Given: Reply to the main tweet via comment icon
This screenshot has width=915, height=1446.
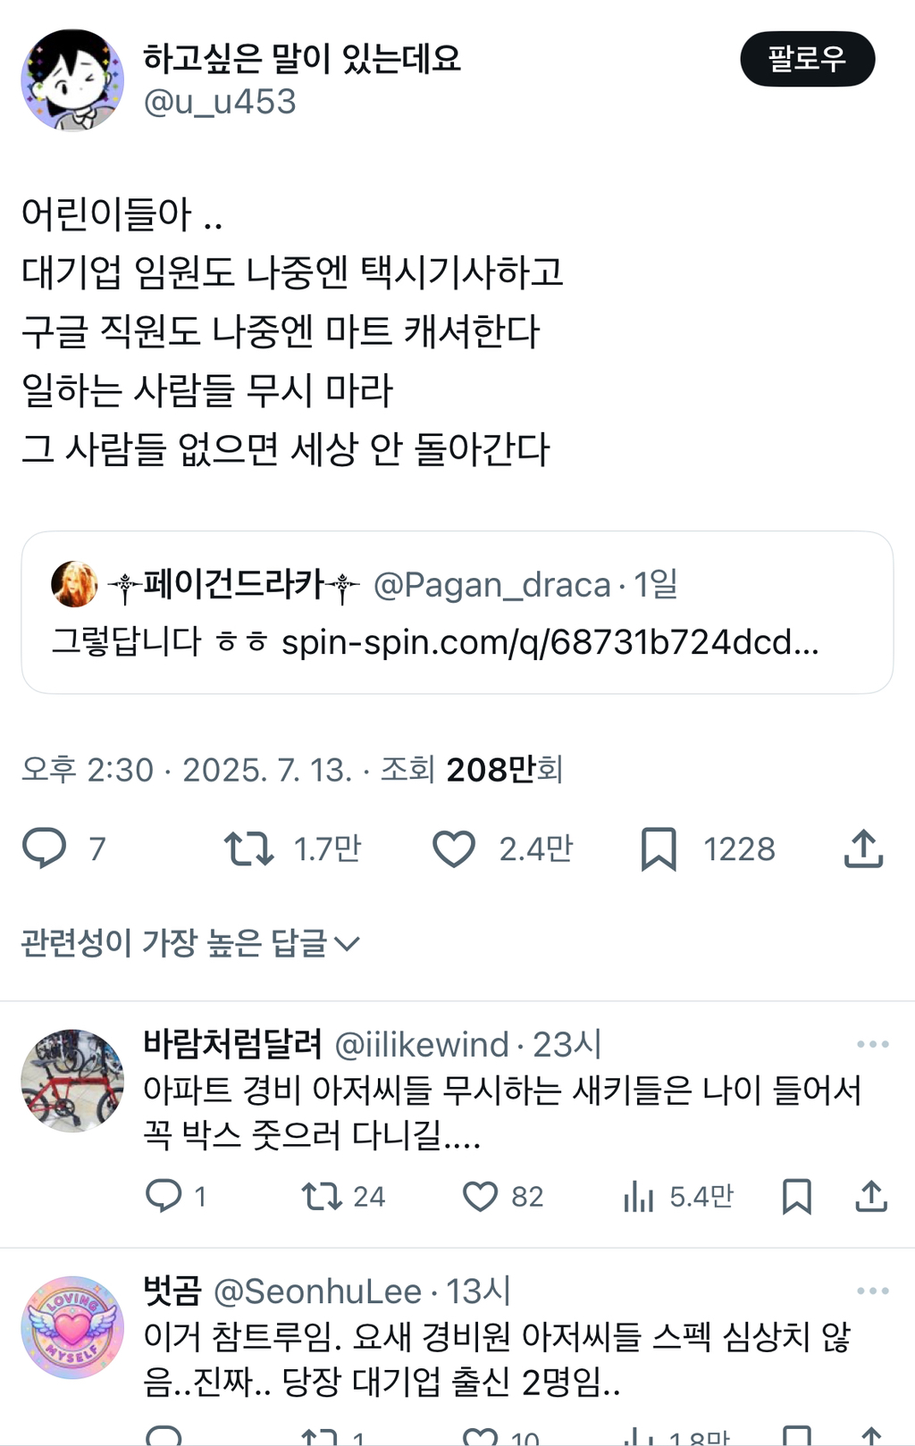Looking at the screenshot, I should (x=45, y=848).
